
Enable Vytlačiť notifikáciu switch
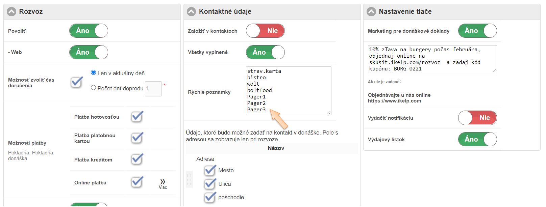[x=477, y=118]
